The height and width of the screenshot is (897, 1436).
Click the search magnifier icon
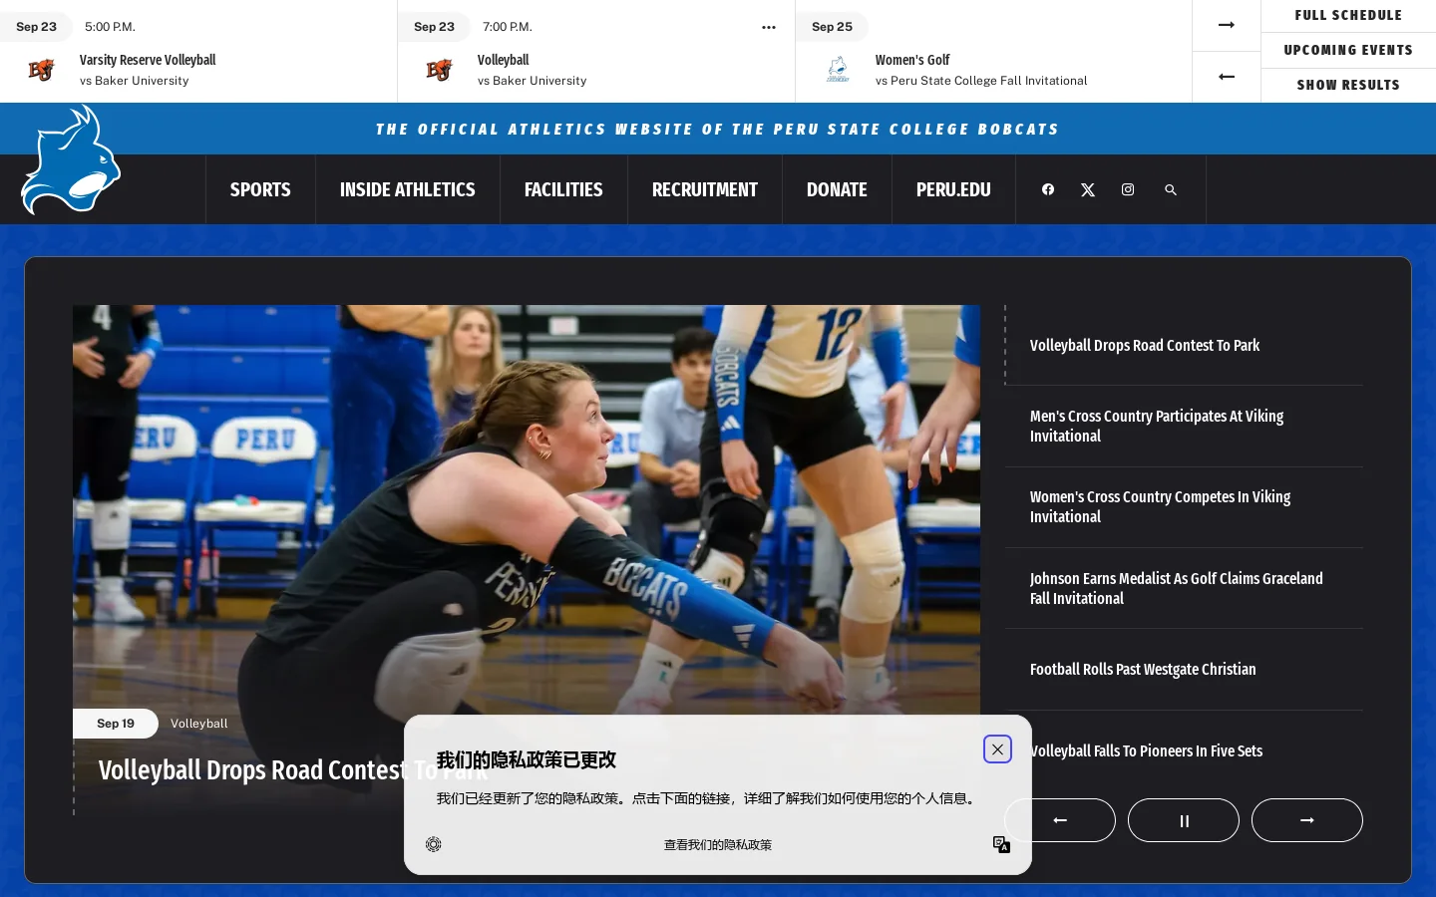(1171, 189)
